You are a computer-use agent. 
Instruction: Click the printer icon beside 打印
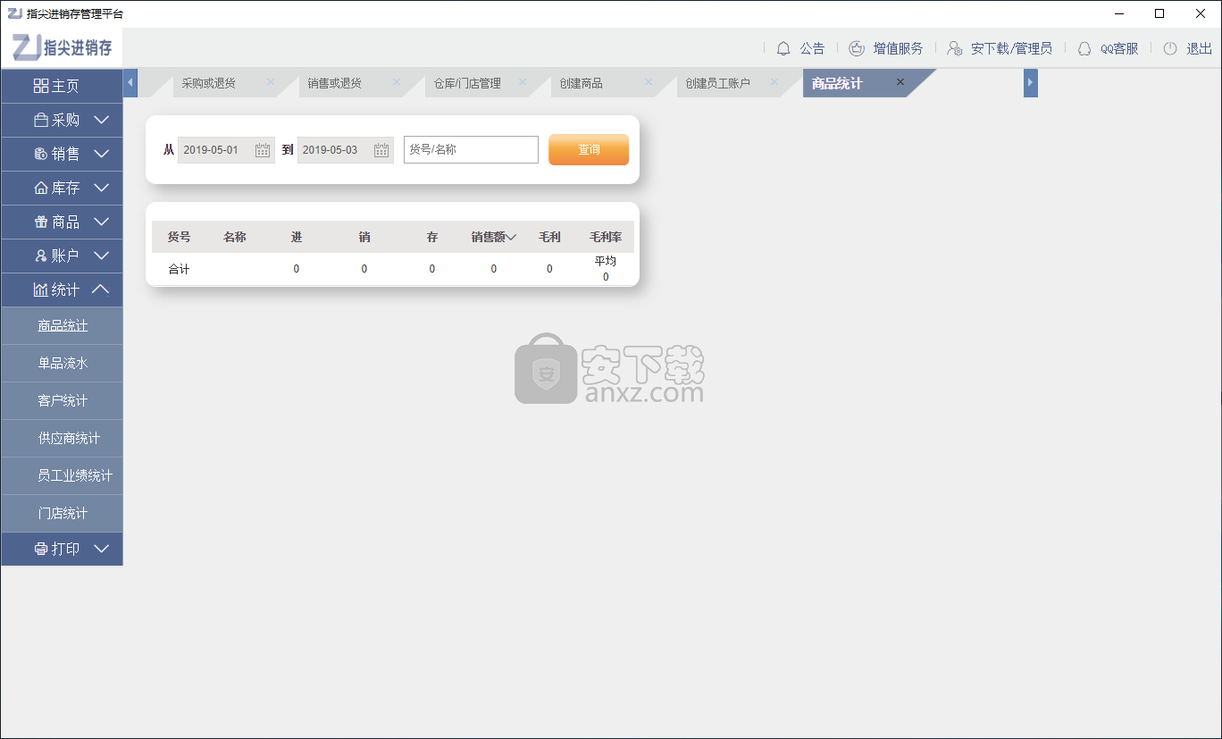41,549
